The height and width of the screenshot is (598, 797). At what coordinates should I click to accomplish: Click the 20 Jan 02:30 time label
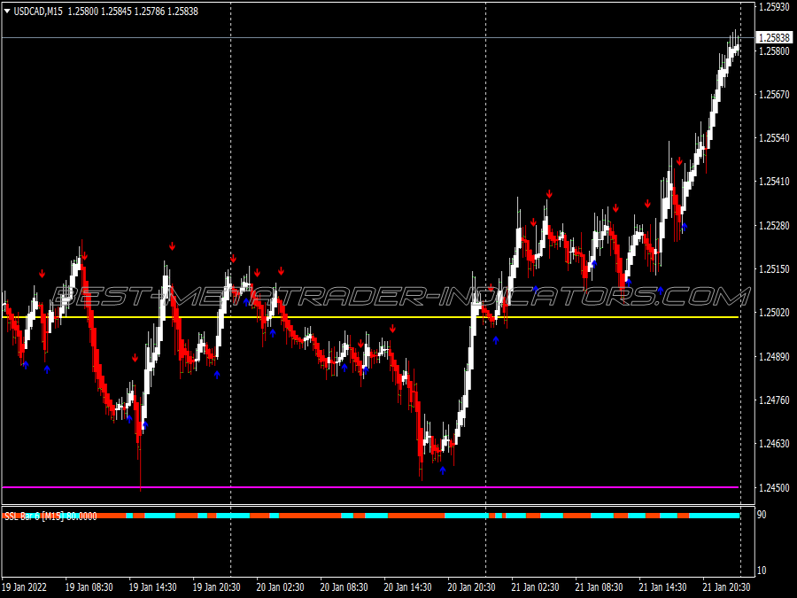[x=280, y=587]
